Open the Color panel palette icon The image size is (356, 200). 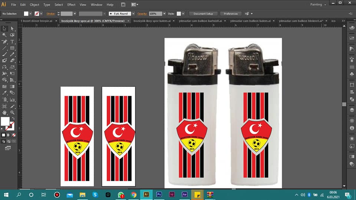352,28
